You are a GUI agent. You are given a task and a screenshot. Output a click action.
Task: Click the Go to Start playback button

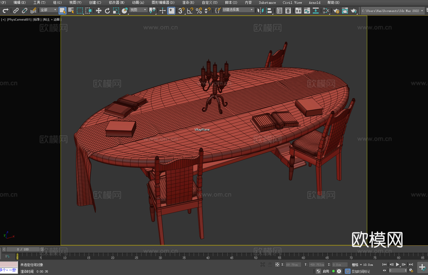click(x=384, y=264)
